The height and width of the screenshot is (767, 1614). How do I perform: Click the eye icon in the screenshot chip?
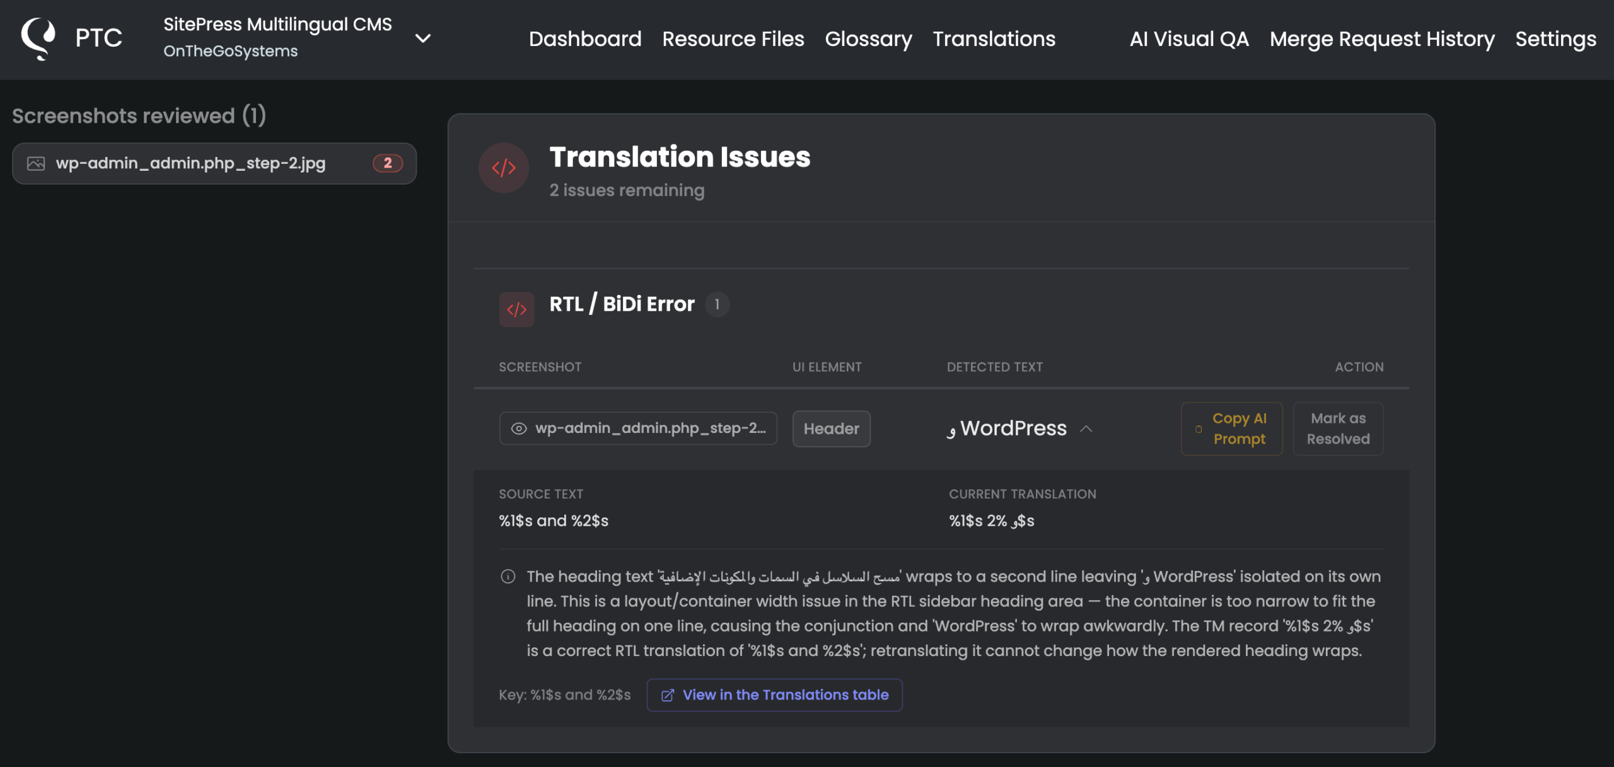tap(519, 429)
